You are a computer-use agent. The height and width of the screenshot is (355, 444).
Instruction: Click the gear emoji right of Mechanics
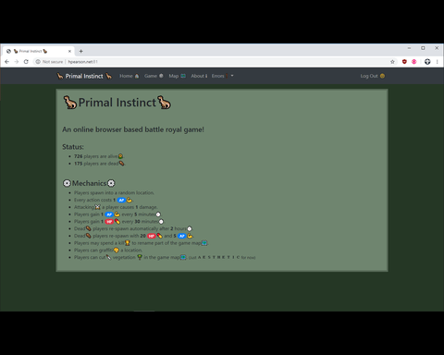click(111, 183)
